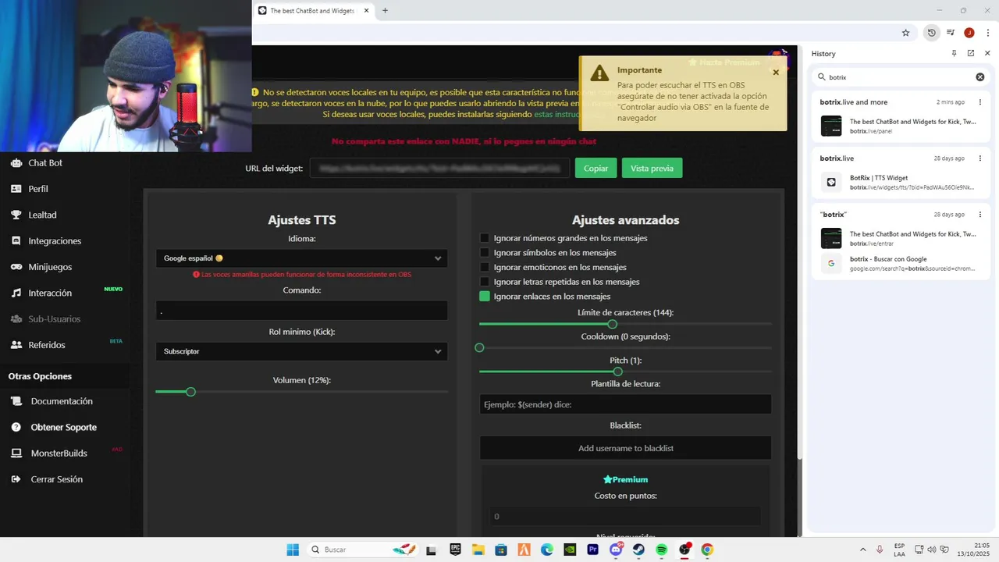Toggle the History side panel icon
Viewport: 999px width, 562px height.
tap(931, 33)
